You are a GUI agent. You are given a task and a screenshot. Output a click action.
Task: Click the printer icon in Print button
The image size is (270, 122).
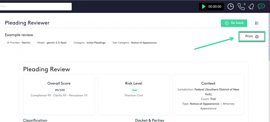click(x=257, y=36)
